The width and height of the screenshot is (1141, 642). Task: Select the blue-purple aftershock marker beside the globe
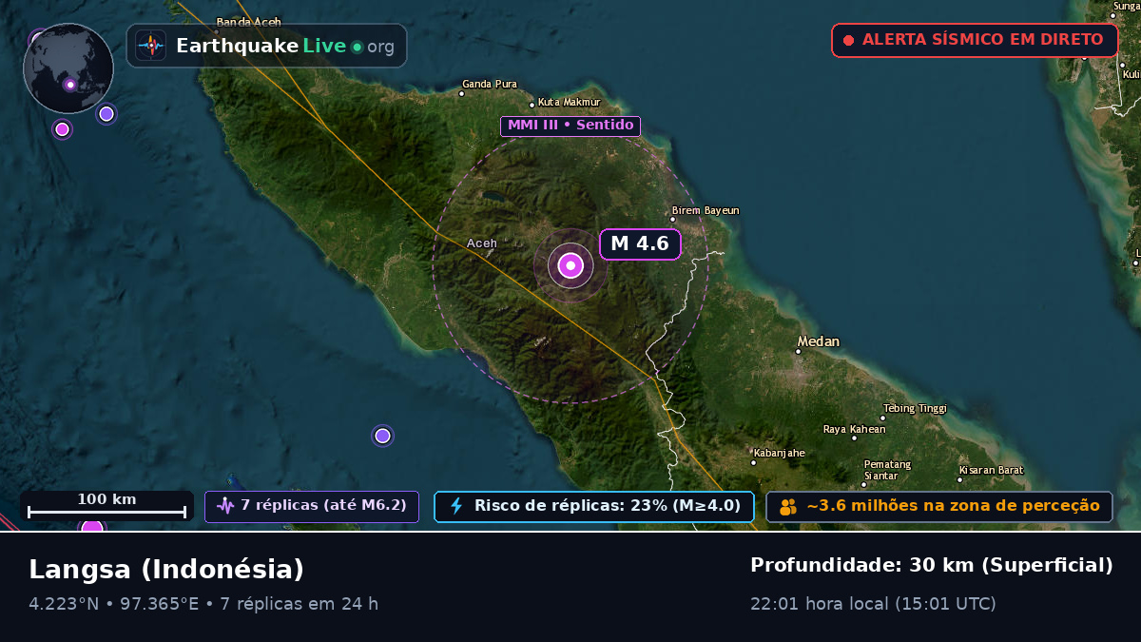point(106,114)
